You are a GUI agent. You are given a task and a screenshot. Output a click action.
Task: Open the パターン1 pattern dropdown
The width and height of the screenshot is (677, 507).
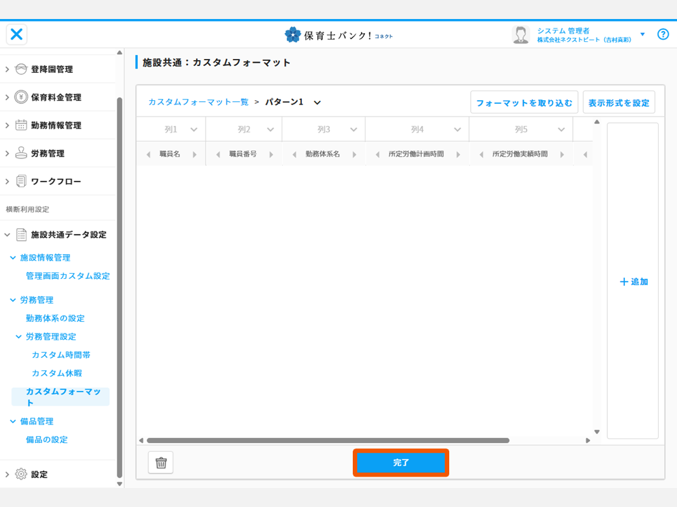click(317, 102)
